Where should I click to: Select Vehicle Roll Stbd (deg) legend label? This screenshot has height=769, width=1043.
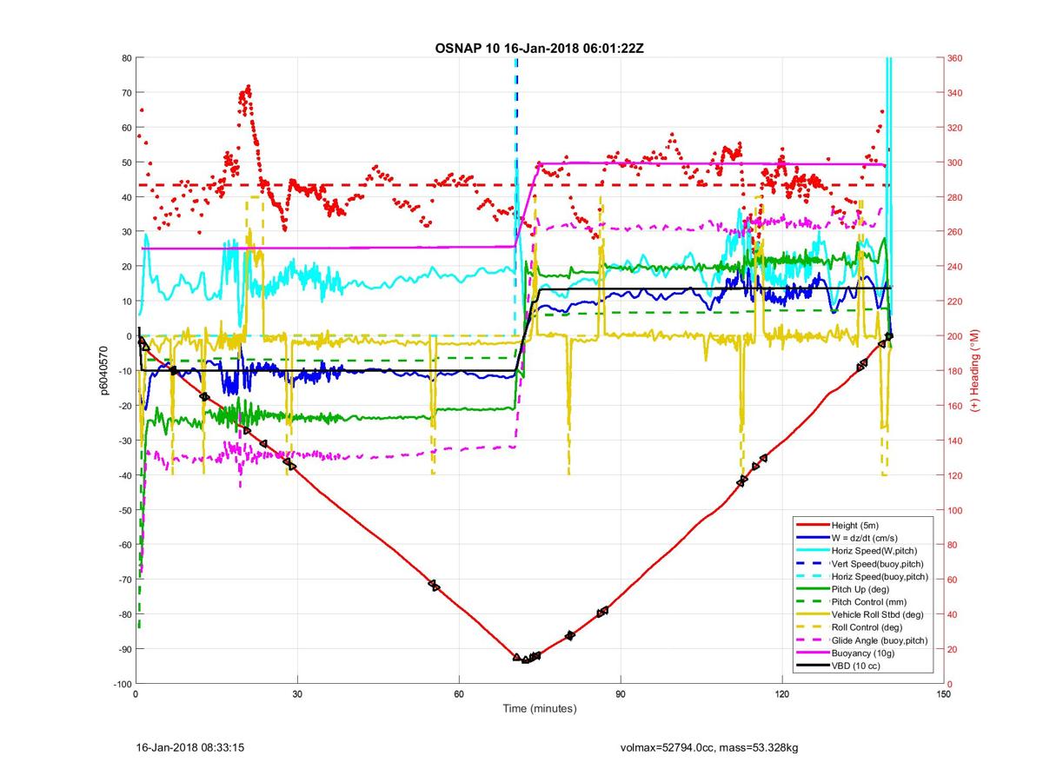[x=877, y=614]
